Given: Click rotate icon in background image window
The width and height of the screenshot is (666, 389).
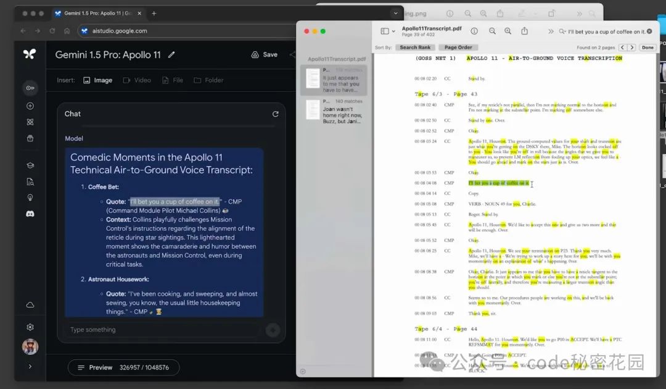Looking at the screenshot, I should (x=551, y=14).
